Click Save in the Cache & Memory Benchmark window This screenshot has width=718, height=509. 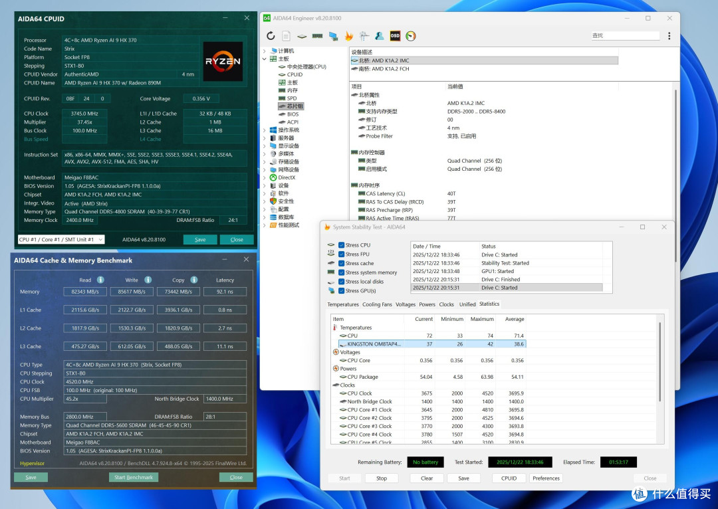tap(31, 477)
